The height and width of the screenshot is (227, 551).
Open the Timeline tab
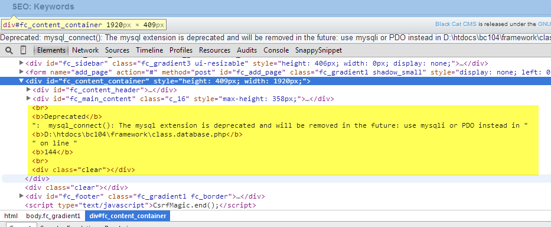(x=149, y=50)
